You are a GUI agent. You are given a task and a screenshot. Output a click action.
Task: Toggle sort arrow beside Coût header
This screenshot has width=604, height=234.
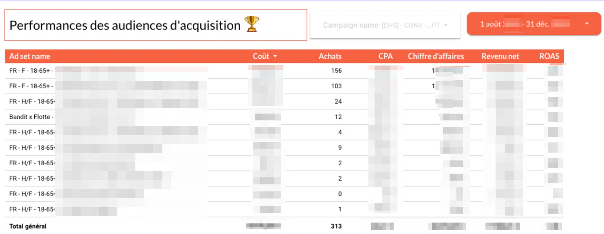275,56
